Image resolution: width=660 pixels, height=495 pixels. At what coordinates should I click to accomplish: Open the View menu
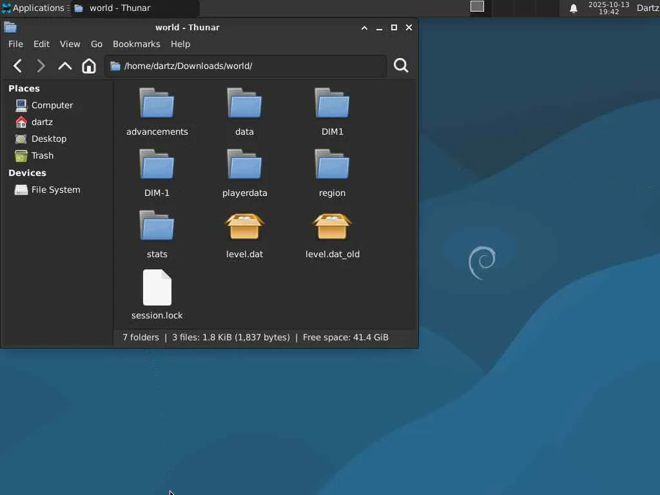click(70, 44)
